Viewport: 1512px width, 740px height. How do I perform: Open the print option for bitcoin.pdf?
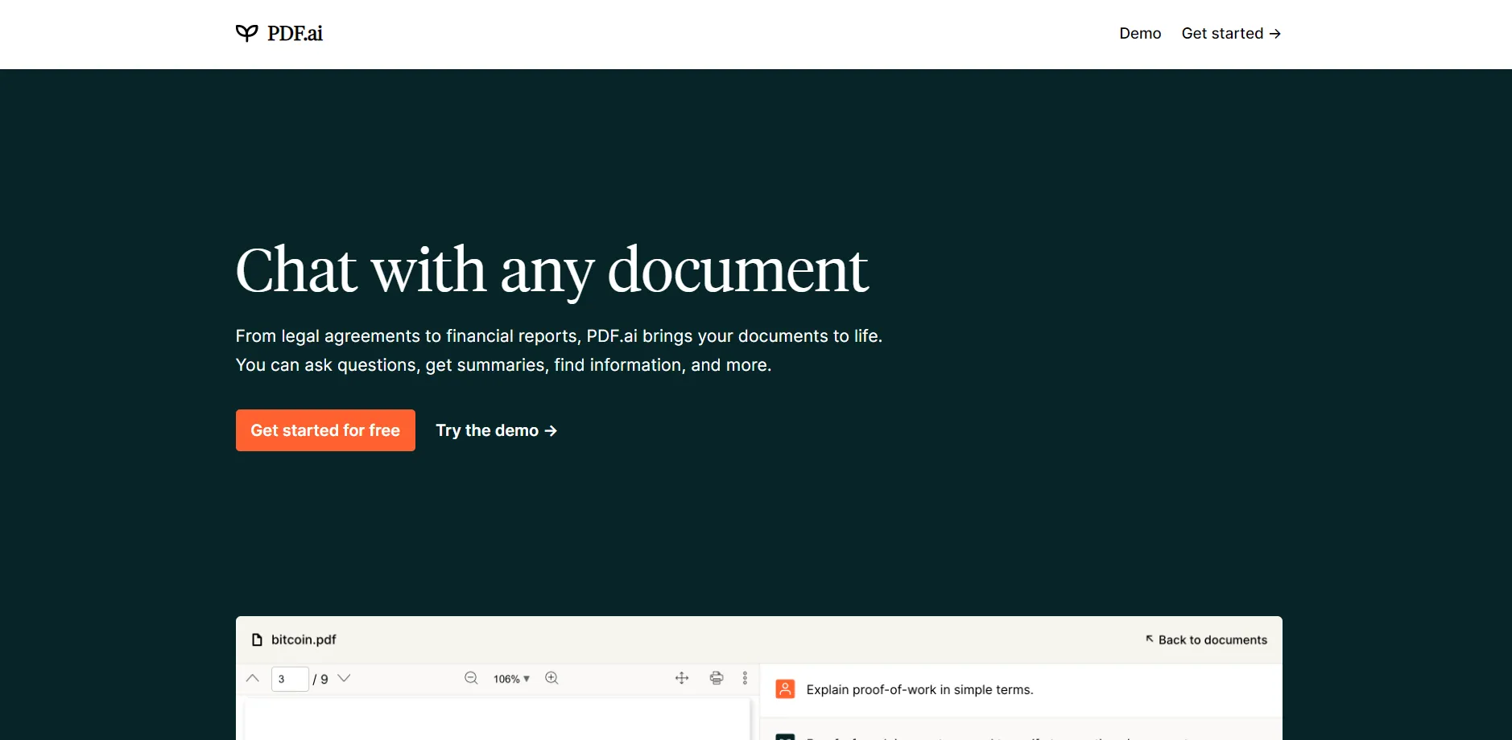pos(717,678)
